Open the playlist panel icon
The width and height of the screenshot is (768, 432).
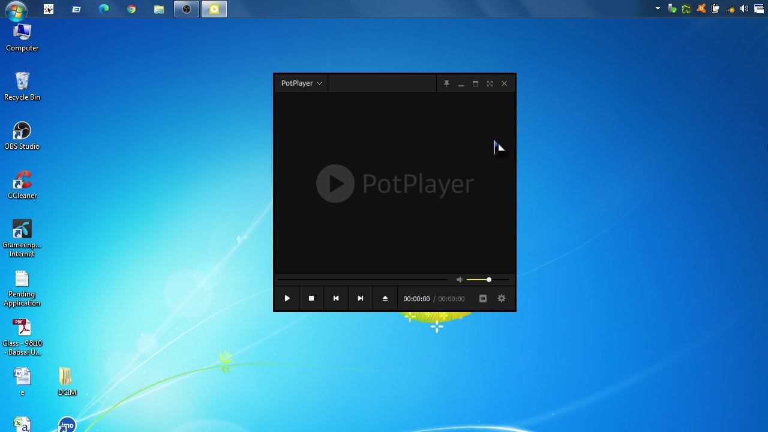point(483,298)
